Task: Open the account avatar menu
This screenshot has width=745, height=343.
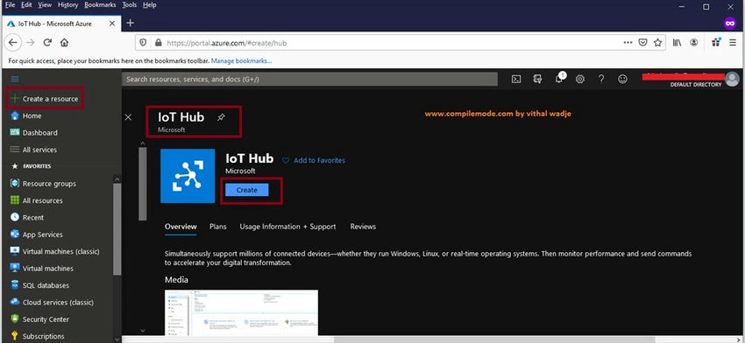Action: (732, 80)
